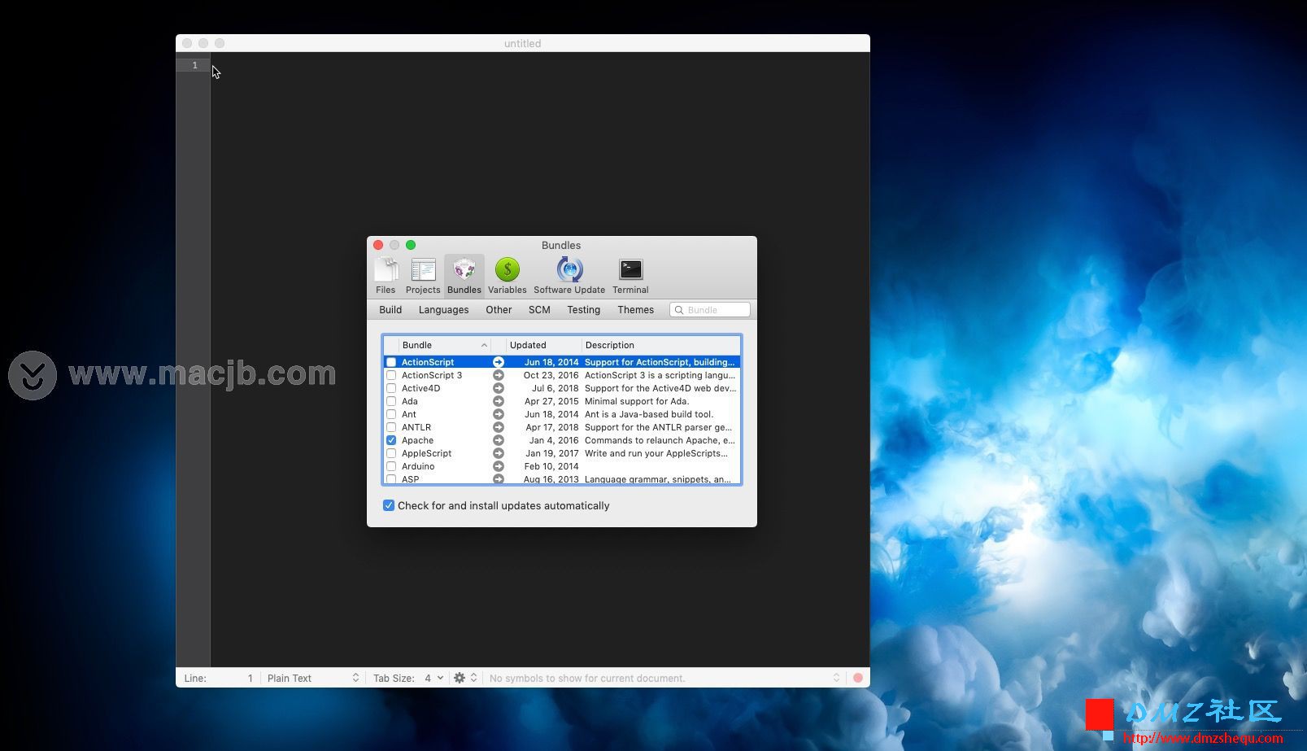Click the arrow link for AppleScript bundle
1307x751 pixels.
click(x=499, y=453)
